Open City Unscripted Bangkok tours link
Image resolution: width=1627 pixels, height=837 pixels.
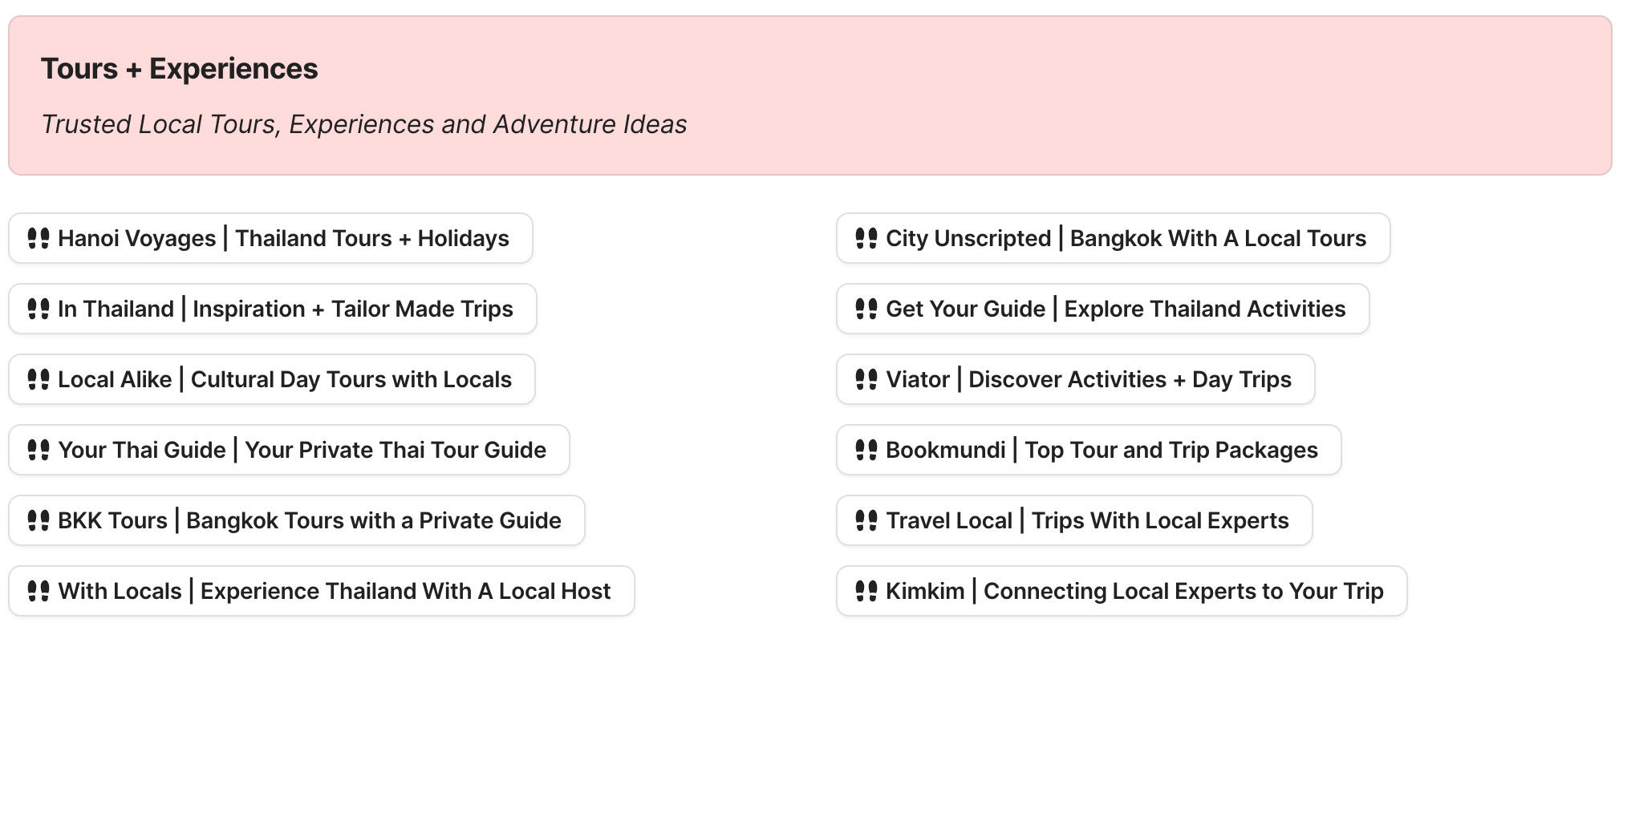(1126, 238)
